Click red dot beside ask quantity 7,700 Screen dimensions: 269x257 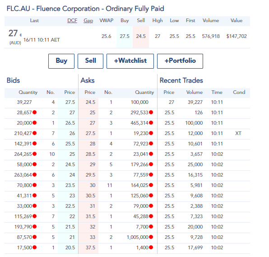[x=151, y=227]
